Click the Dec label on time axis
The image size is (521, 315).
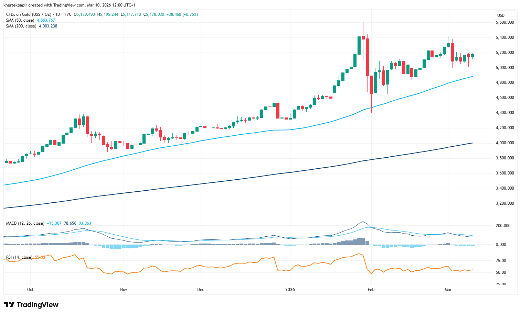(x=201, y=290)
